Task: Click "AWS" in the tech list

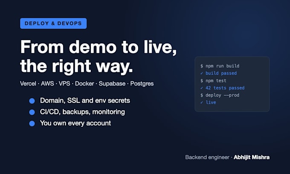Action: pyautogui.click(x=47, y=83)
